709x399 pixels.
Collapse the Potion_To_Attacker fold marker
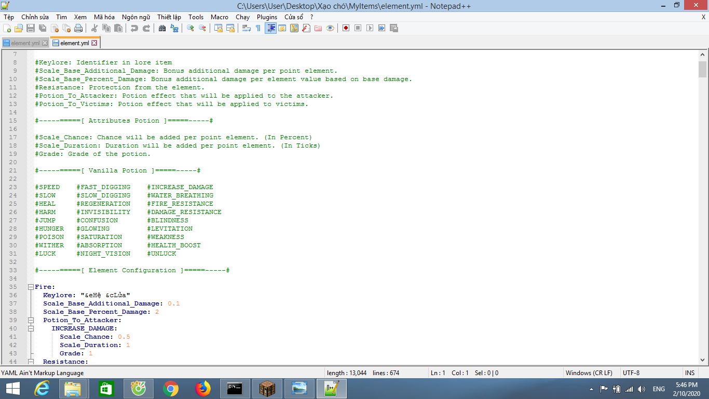point(31,320)
